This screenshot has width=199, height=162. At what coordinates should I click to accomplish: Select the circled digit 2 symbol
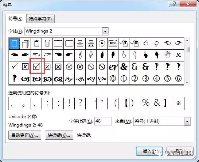[x=134, y=79]
